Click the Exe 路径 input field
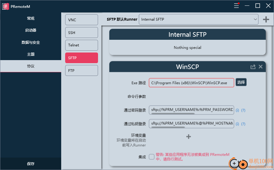Image resolution: width=274 pixels, height=170 pixels. pyautogui.click(x=191, y=83)
